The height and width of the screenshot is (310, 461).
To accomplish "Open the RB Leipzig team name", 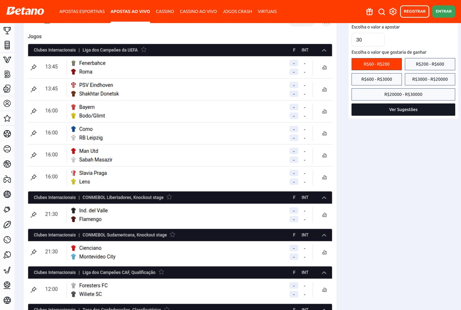I will point(91,138).
